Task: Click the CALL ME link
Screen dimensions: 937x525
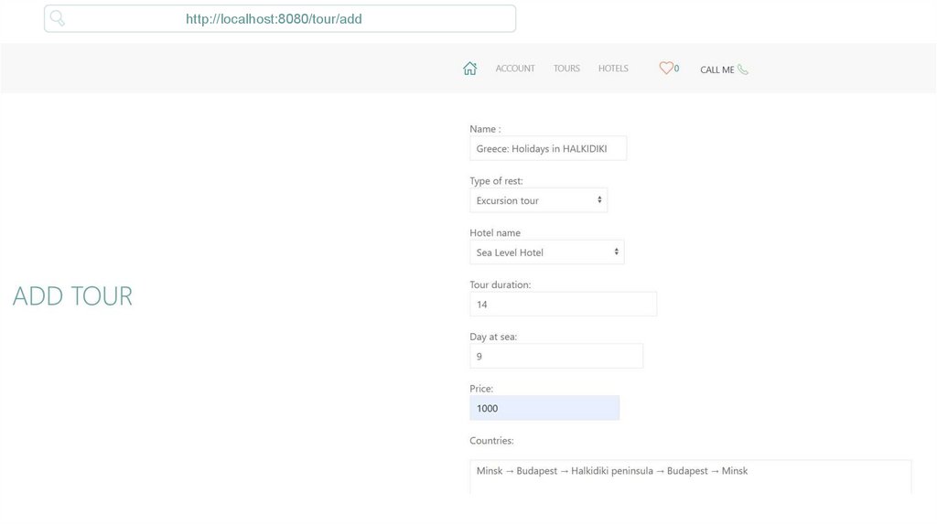Action: click(x=717, y=70)
